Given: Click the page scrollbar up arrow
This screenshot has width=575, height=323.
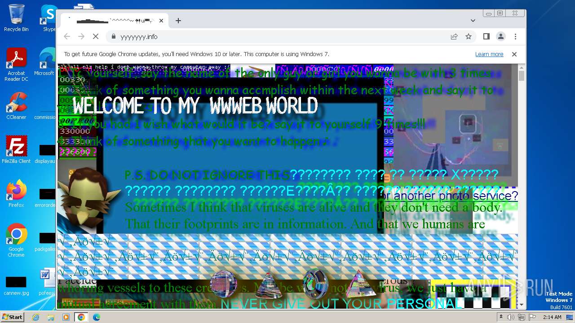Looking at the screenshot, I should (x=522, y=68).
